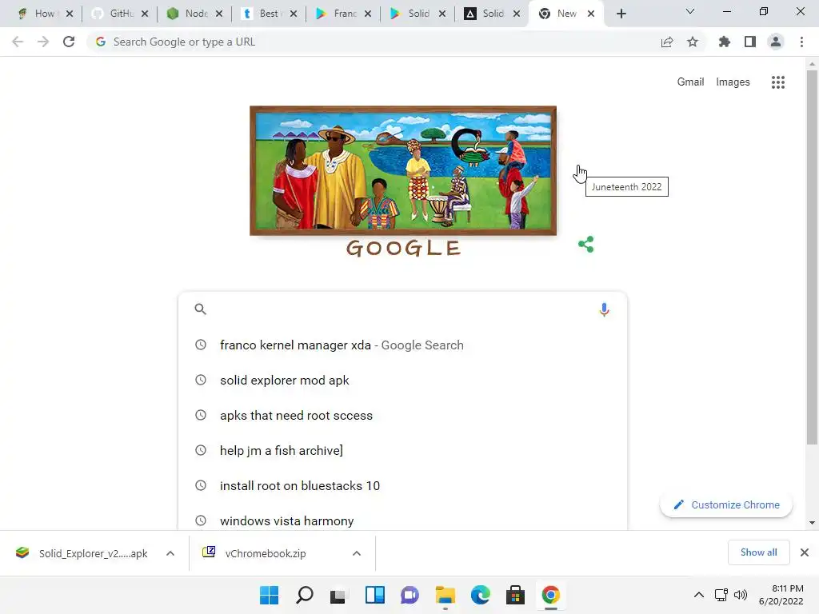Open taskbar Search icon
The image size is (819, 614).
click(x=305, y=595)
